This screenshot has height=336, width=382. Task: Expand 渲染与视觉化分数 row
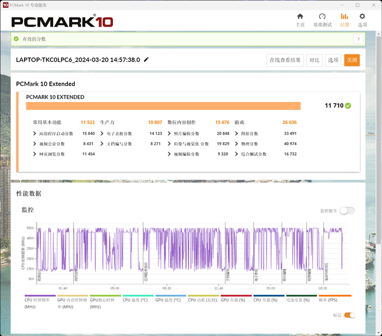[170, 144]
